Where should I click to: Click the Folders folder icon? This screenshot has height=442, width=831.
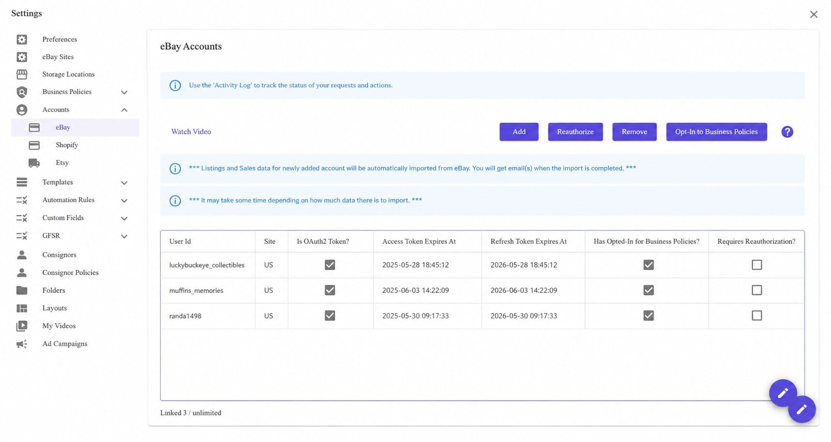[x=22, y=290]
